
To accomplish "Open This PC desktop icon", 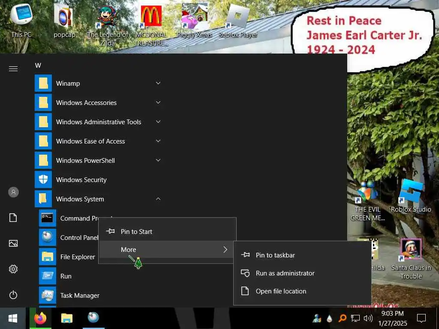I will 21,21.
